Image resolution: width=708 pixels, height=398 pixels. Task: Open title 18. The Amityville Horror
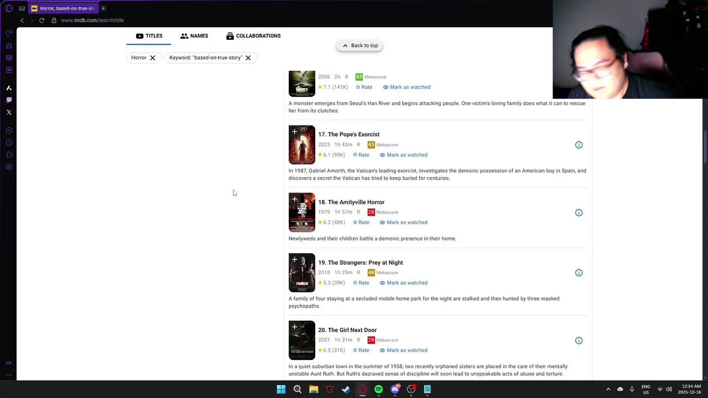(351, 202)
